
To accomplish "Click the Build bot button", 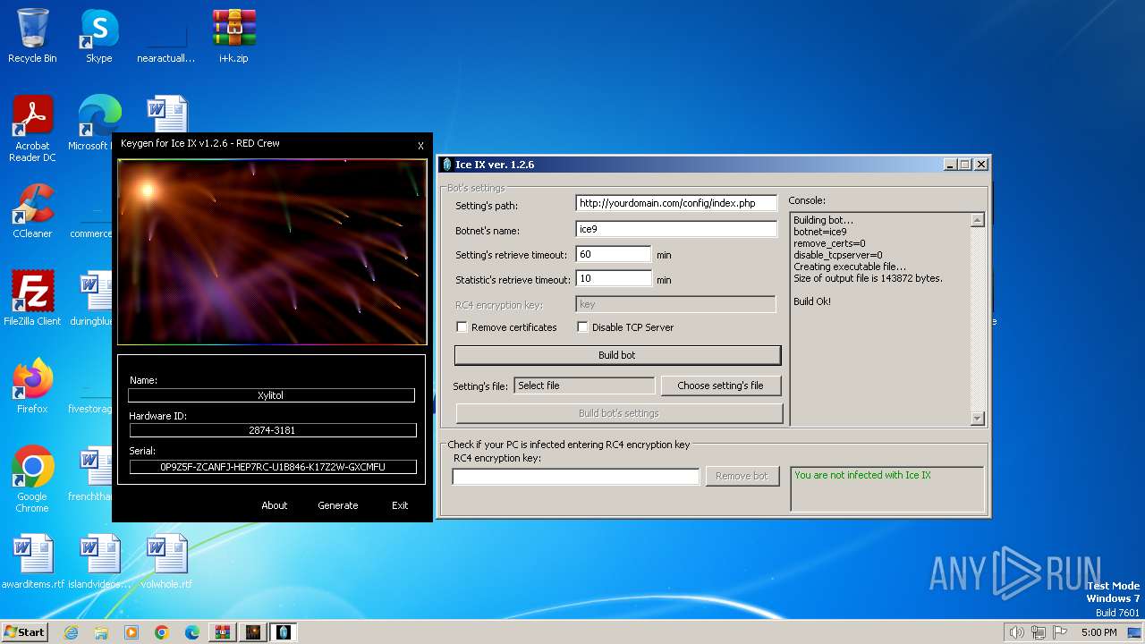I will 617,355.
